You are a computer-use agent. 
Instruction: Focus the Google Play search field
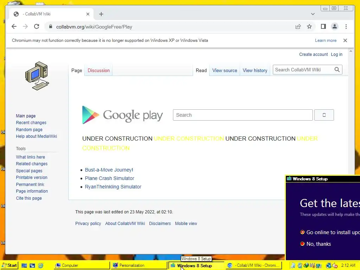[243, 115]
